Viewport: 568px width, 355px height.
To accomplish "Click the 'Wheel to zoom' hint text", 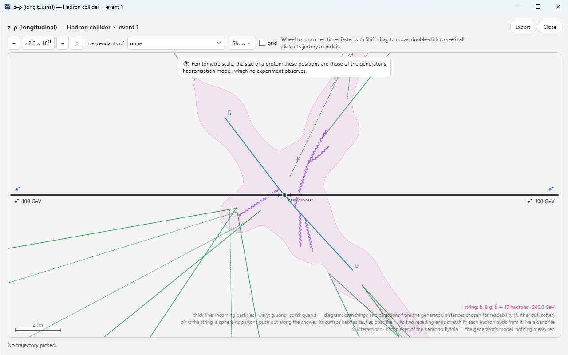I will [373, 43].
